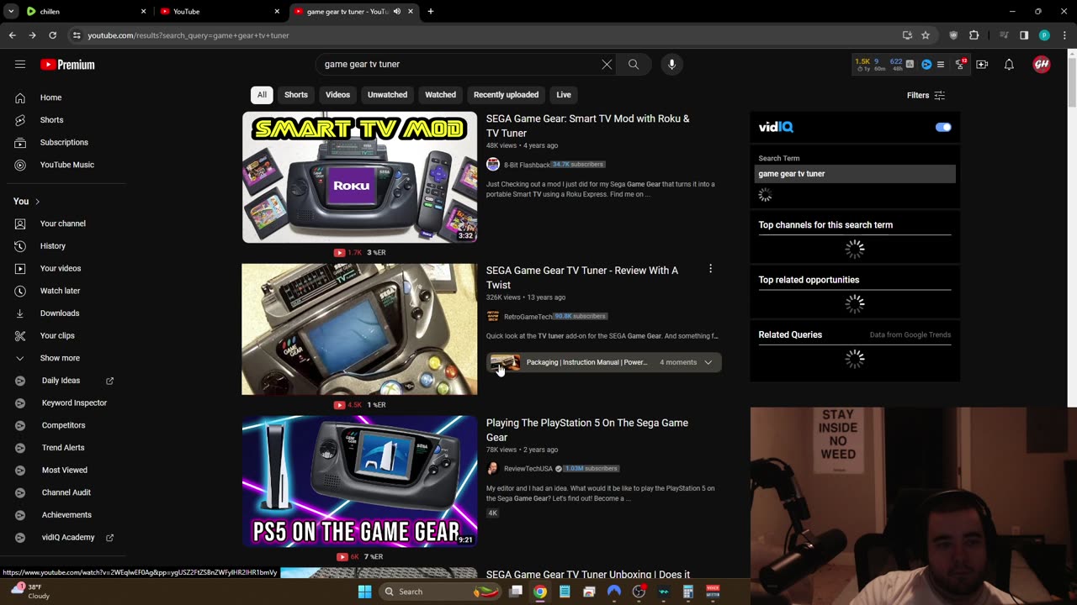This screenshot has width=1077, height=605.
Task: Open the 8-Bit Flashback channel link
Action: click(x=527, y=165)
